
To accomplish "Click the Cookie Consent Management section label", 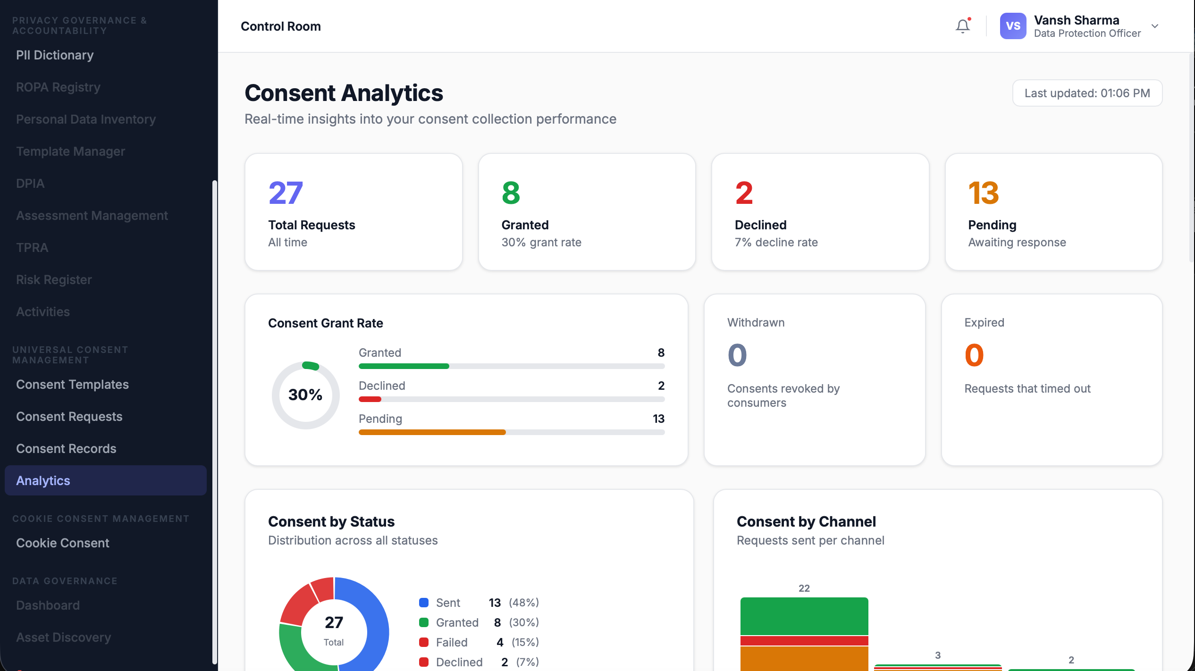I will coord(101,519).
